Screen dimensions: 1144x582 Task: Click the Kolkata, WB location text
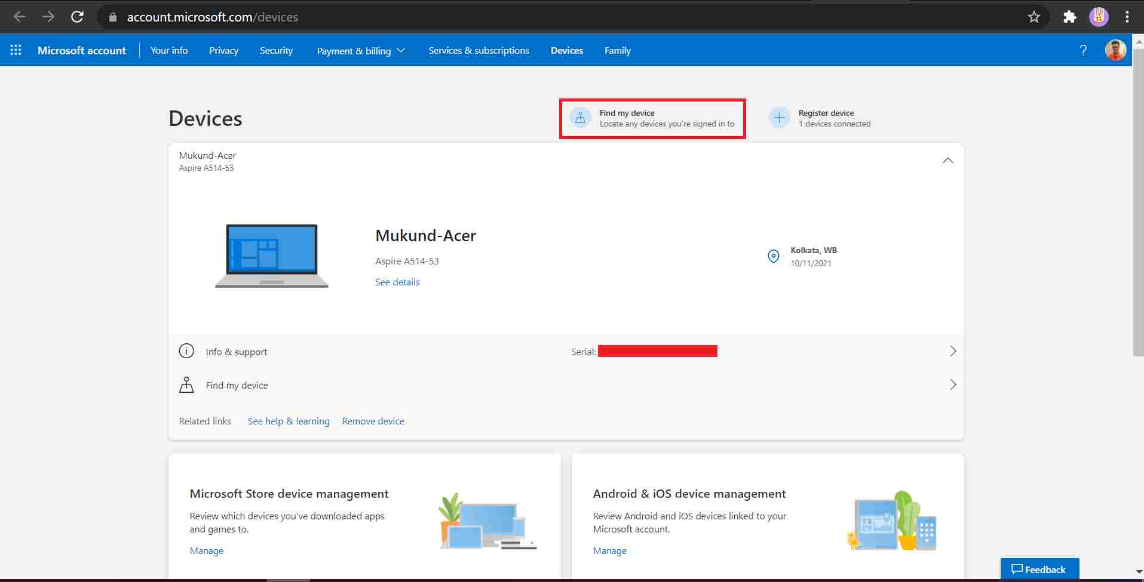click(x=814, y=250)
